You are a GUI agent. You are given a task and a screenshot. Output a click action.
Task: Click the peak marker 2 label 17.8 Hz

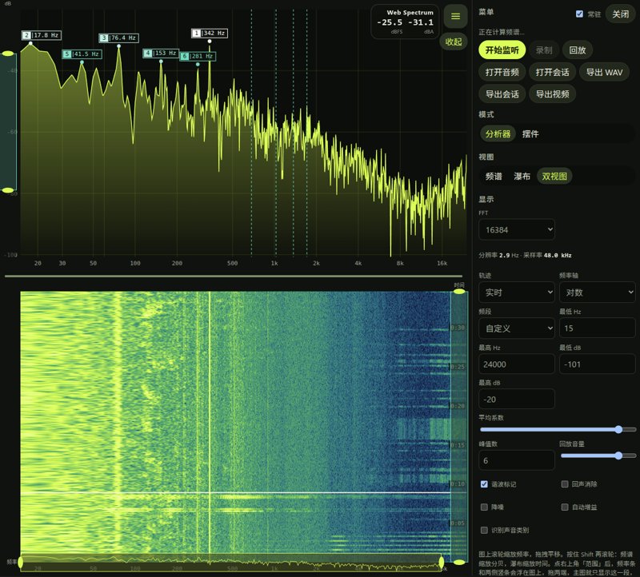[x=42, y=35]
